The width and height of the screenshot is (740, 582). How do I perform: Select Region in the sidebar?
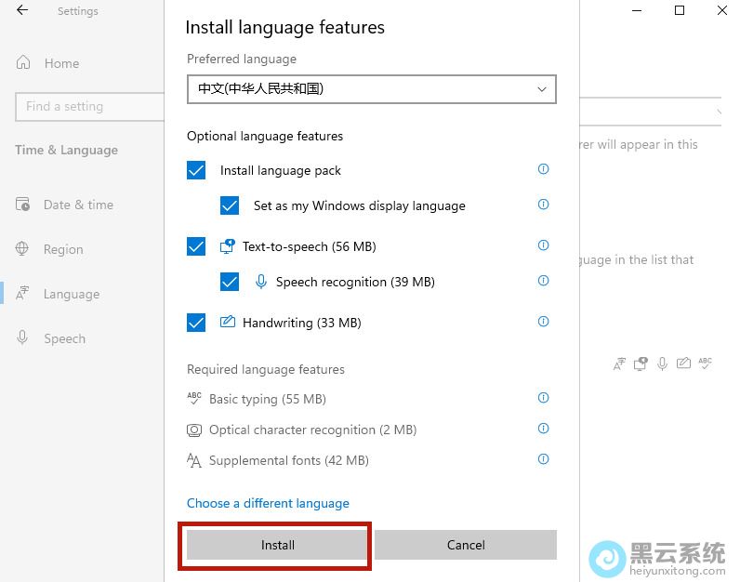coord(63,249)
